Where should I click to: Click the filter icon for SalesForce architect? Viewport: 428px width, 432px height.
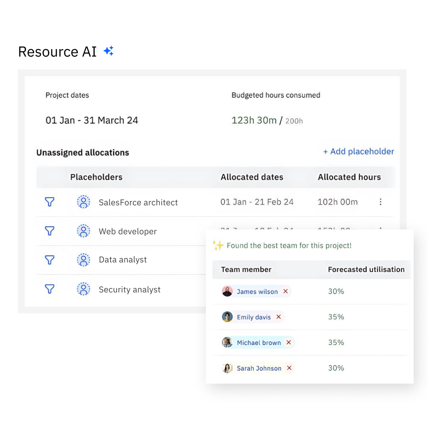(x=50, y=202)
